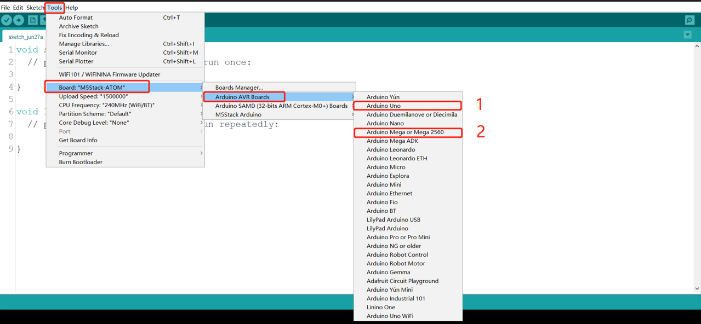Pick Arduino Nano from board list
Image resolution: width=701 pixels, height=324 pixels.
385,123
